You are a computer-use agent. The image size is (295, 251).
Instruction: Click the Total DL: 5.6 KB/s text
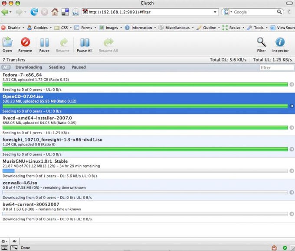tap(228, 60)
